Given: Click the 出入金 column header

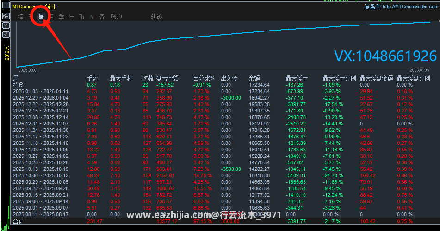Looking at the screenshot, I should (x=229, y=78).
